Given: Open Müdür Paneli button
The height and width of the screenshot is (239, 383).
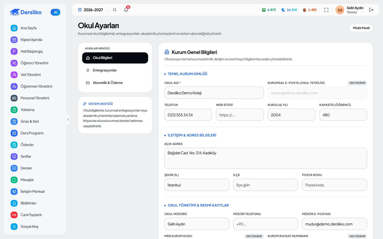Looking at the screenshot, I should coord(361,28).
